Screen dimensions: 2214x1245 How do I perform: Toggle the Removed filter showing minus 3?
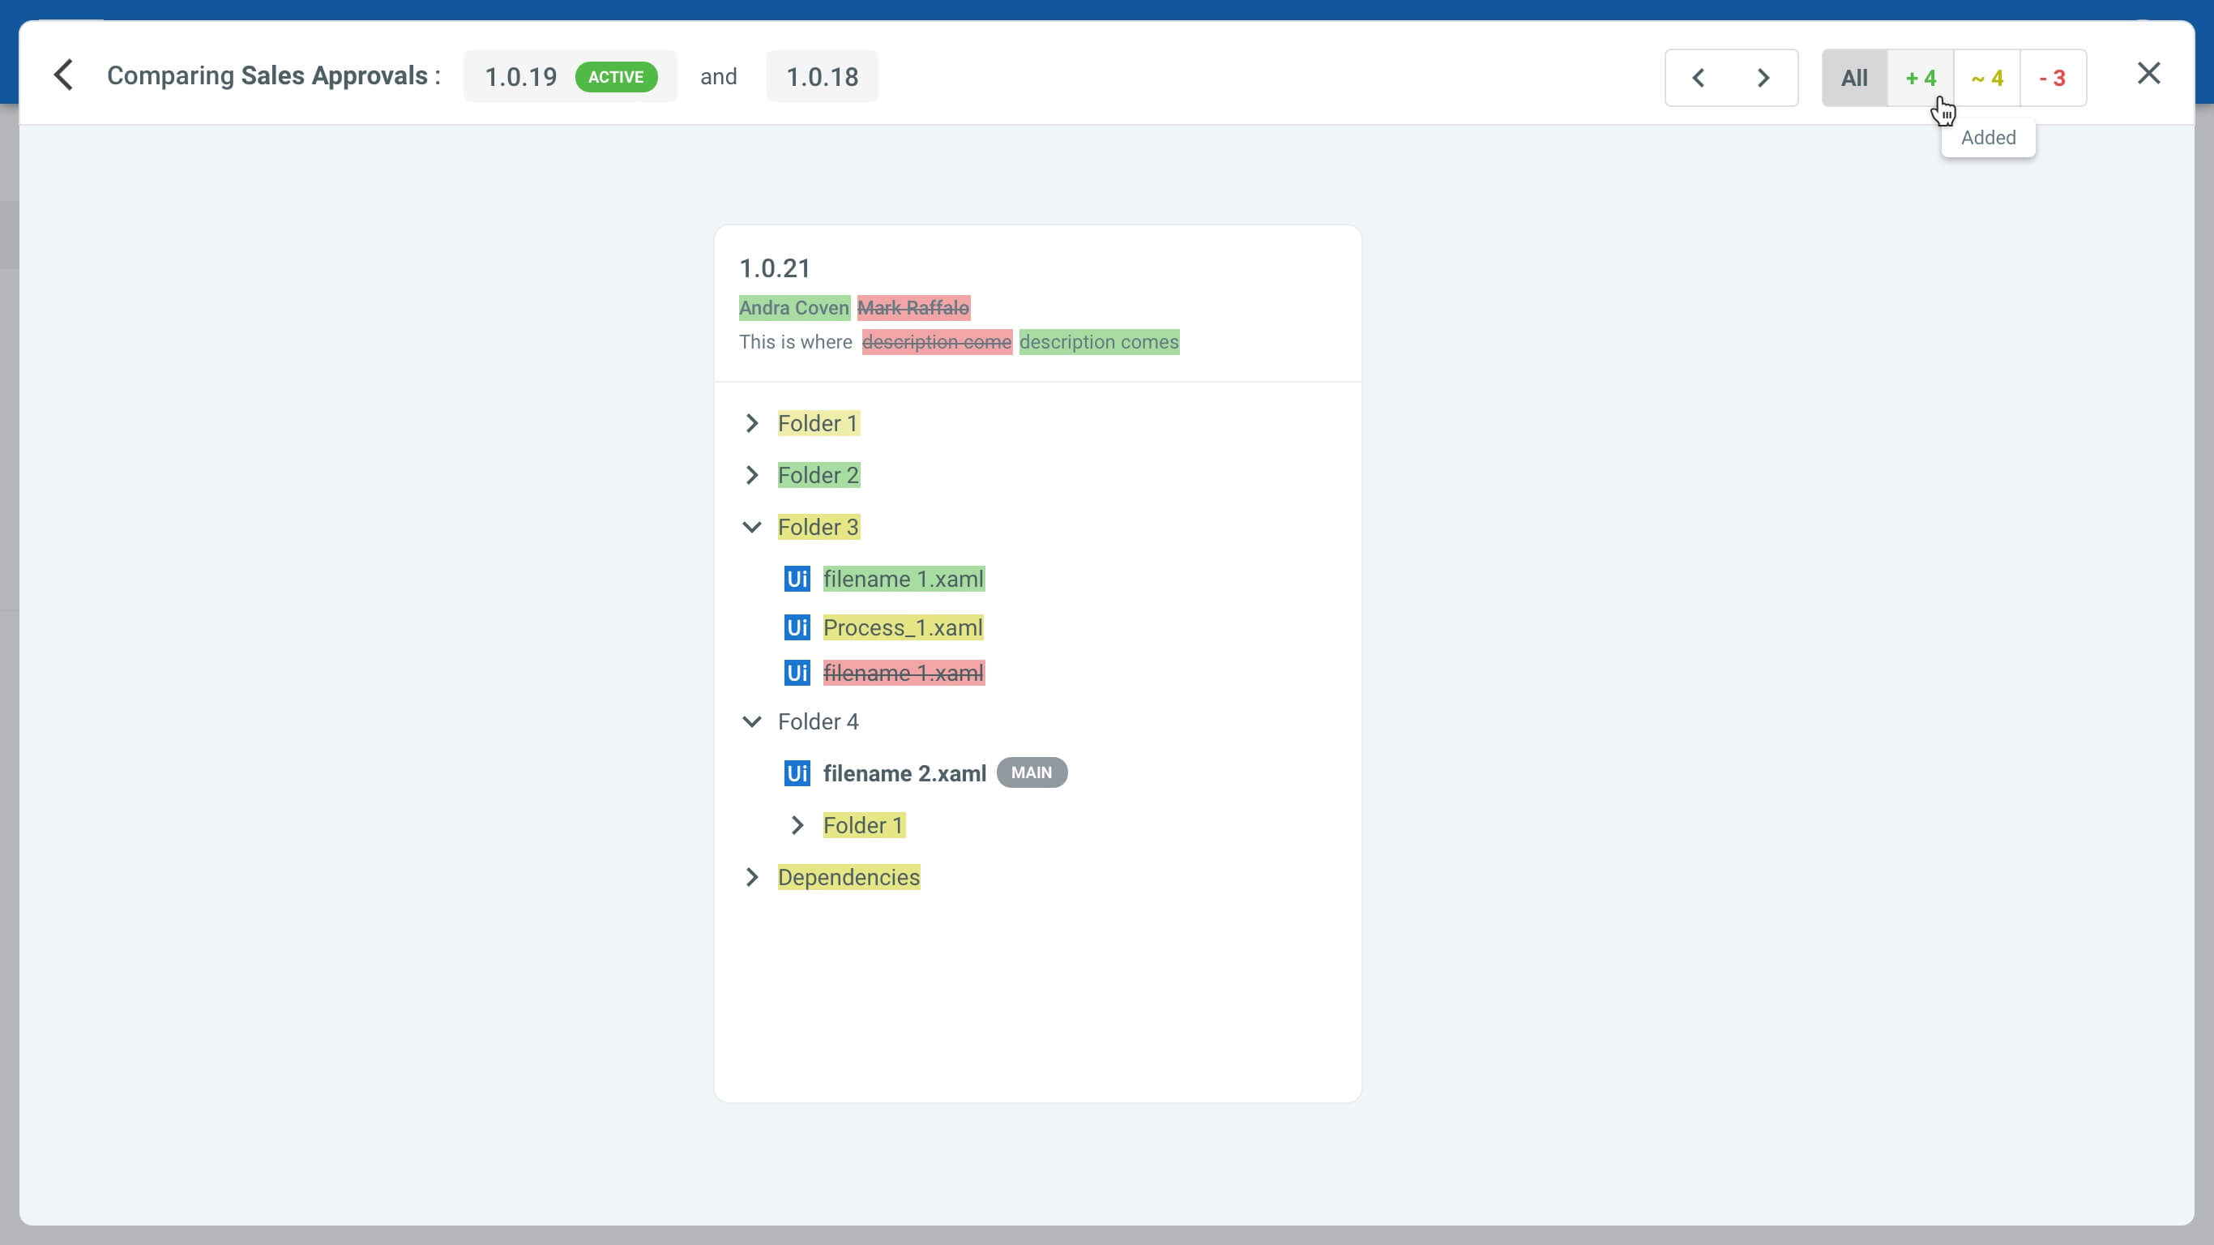tap(2054, 78)
